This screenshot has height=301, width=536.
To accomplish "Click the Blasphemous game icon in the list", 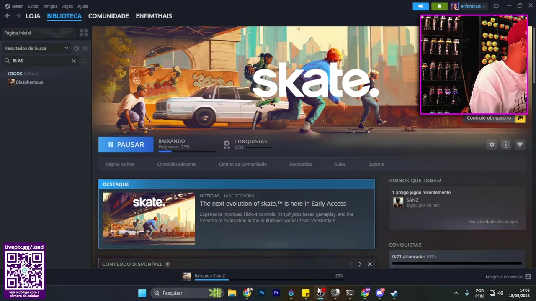I will (11, 82).
